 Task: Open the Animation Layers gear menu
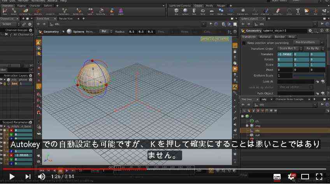[31, 75]
